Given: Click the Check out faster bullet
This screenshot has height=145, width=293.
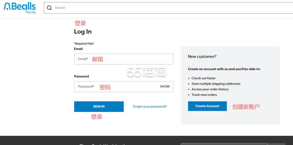Looking at the screenshot, I should coord(203,78).
